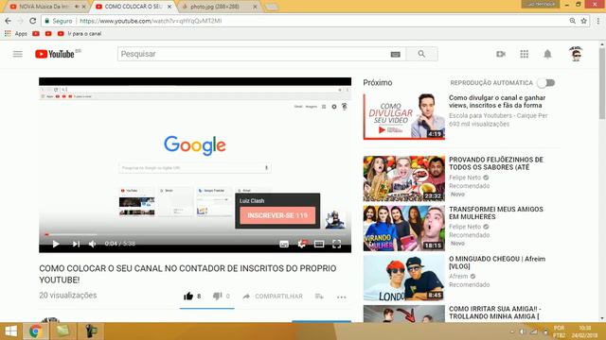This screenshot has width=606, height=340.
Task: Open the file explorer taskbar icon
Action: click(x=63, y=331)
